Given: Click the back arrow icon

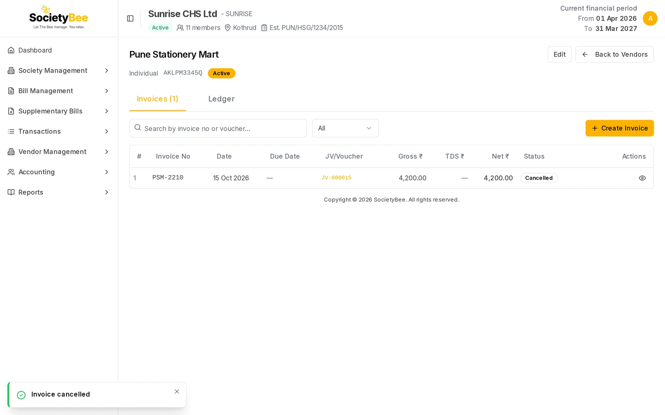Looking at the screenshot, I should 585,54.
